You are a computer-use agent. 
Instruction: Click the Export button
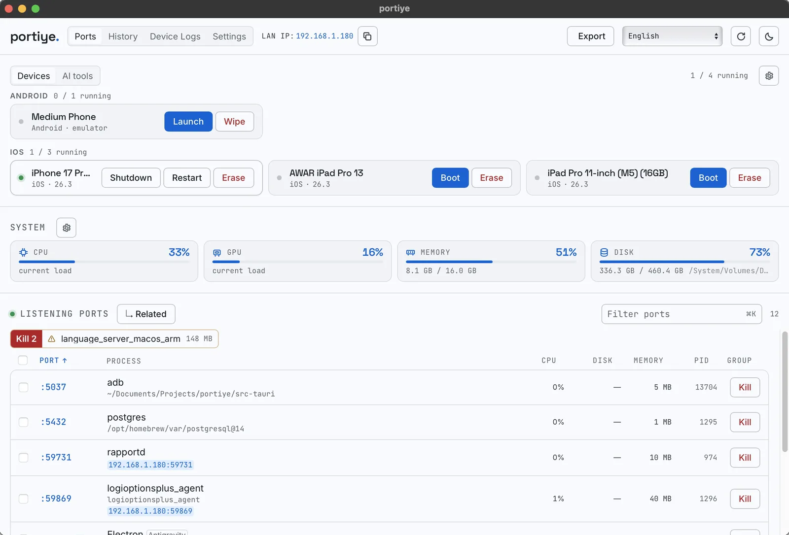click(591, 36)
